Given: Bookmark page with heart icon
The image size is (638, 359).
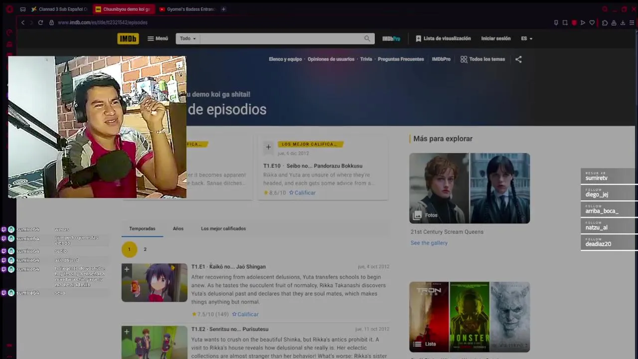Looking at the screenshot, I should (592, 22).
